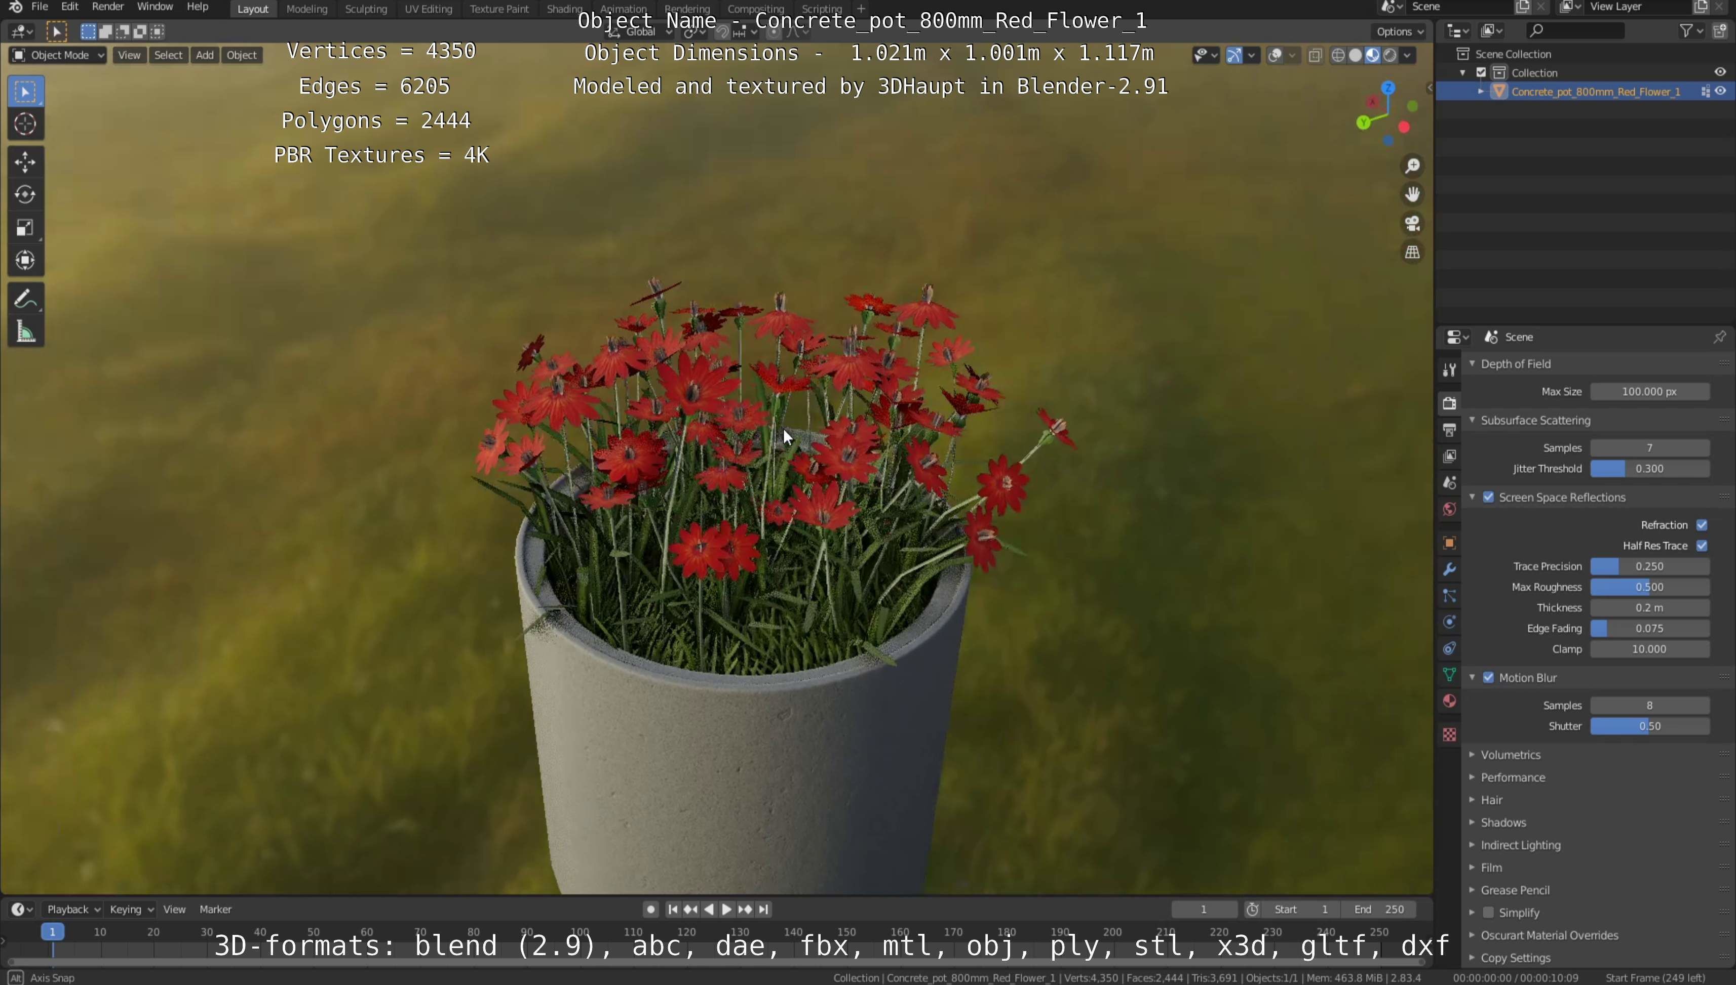Hide Collection with its eye icon

[x=1720, y=72]
